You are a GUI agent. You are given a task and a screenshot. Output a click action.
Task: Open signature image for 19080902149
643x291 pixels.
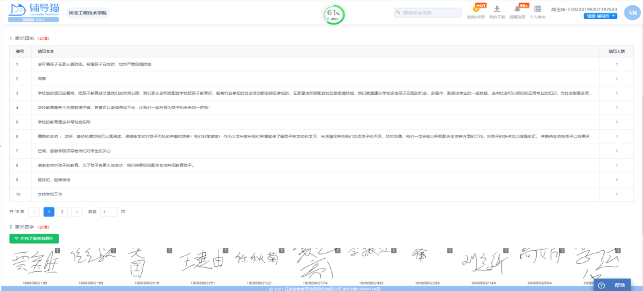[484, 263]
